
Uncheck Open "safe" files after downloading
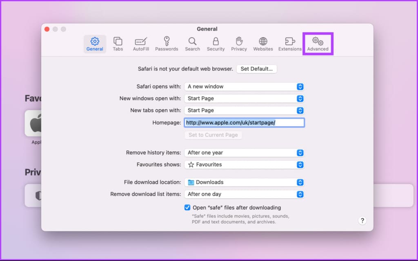pyautogui.click(x=187, y=208)
